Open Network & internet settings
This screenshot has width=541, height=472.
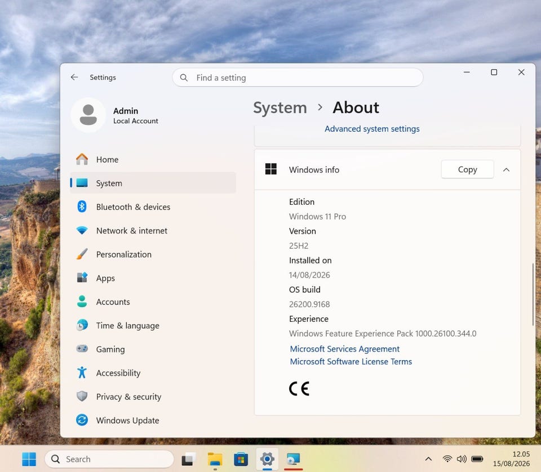click(x=153, y=231)
